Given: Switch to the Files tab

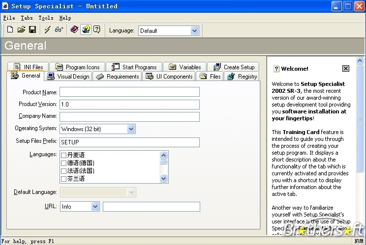Looking at the screenshot, I should pyautogui.click(x=210, y=77).
